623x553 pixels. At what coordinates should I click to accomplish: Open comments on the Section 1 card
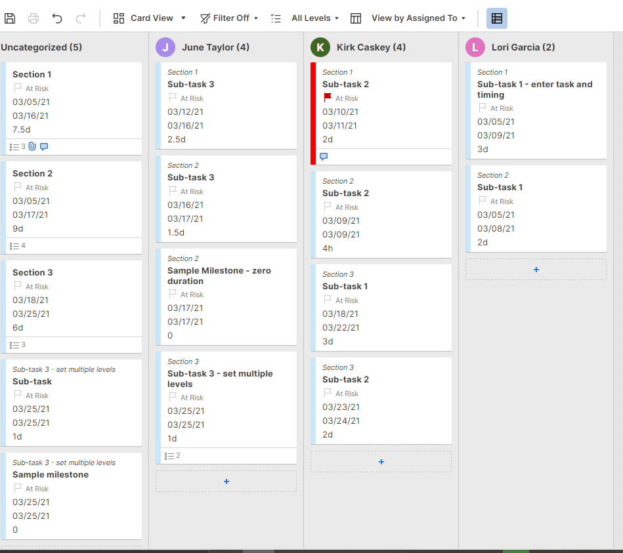click(43, 146)
